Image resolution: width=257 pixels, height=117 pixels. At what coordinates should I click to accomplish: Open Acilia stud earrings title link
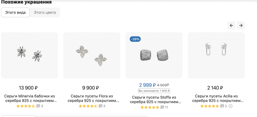point(216,99)
